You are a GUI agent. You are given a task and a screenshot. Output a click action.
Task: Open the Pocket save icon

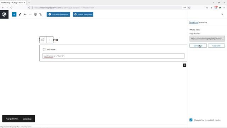point(207,7)
